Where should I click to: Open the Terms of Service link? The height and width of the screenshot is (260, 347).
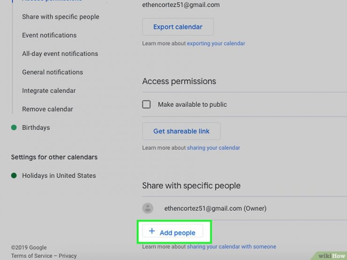(x=31, y=256)
